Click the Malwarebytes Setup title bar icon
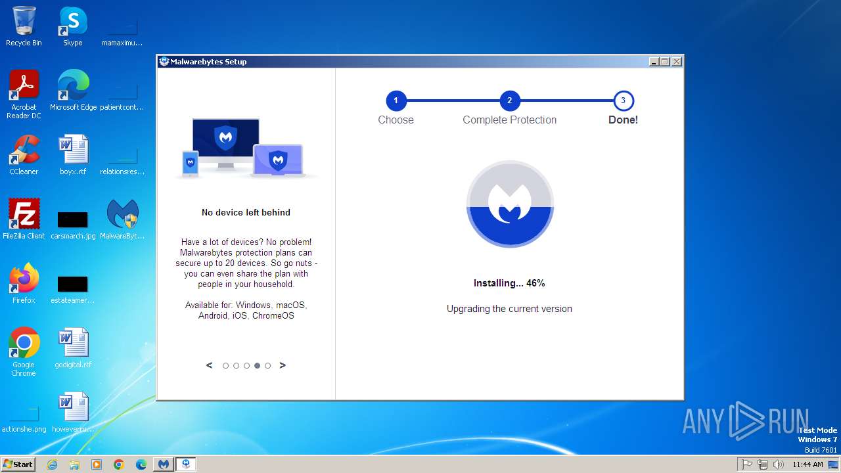Viewport: 841px width, 473px height. [x=164, y=62]
